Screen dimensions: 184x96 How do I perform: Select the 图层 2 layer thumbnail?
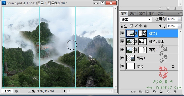pos(130,50)
